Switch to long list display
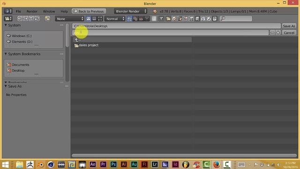The width and height of the screenshot is (300, 169). point(94,19)
